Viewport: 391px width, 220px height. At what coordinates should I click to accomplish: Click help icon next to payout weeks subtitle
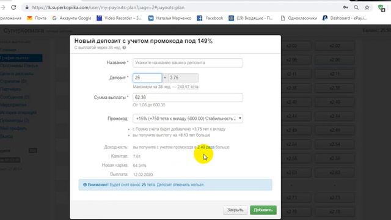tap(124, 48)
